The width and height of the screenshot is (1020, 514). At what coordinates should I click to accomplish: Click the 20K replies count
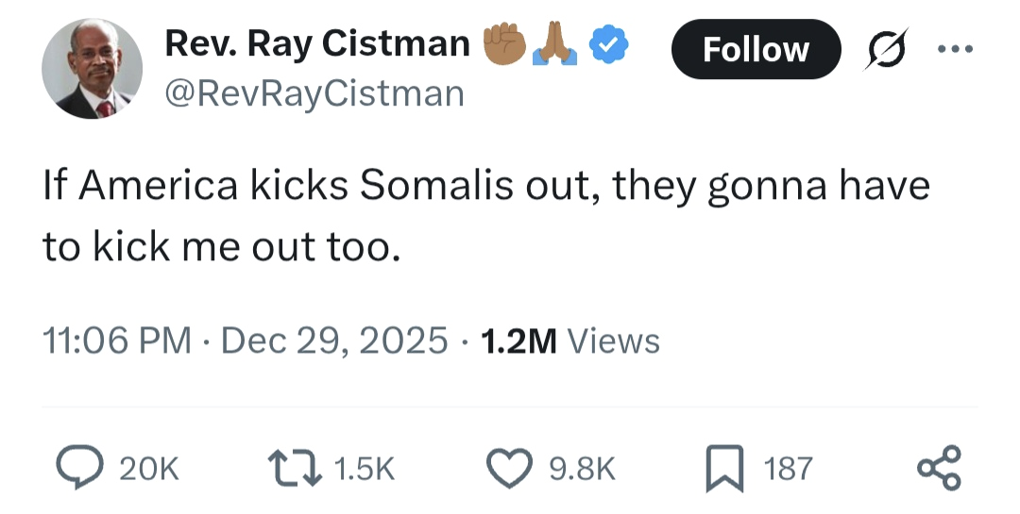[x=149, y=469]
